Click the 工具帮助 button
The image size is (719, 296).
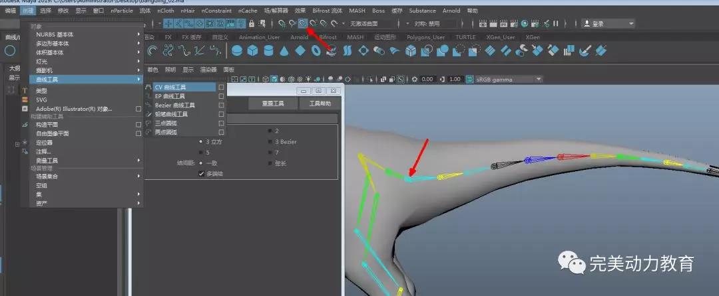coord(320,104)
